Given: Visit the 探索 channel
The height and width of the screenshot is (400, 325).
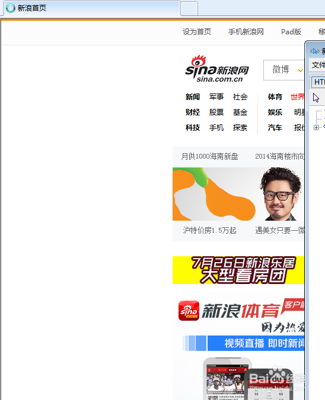Looking at the screenshot, I should click(x=240, y=128).
